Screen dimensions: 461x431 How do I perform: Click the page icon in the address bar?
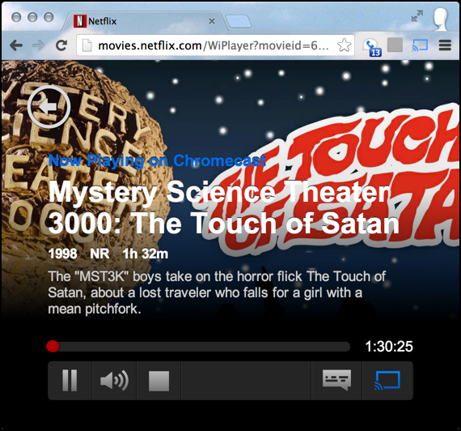coord(87,45)
